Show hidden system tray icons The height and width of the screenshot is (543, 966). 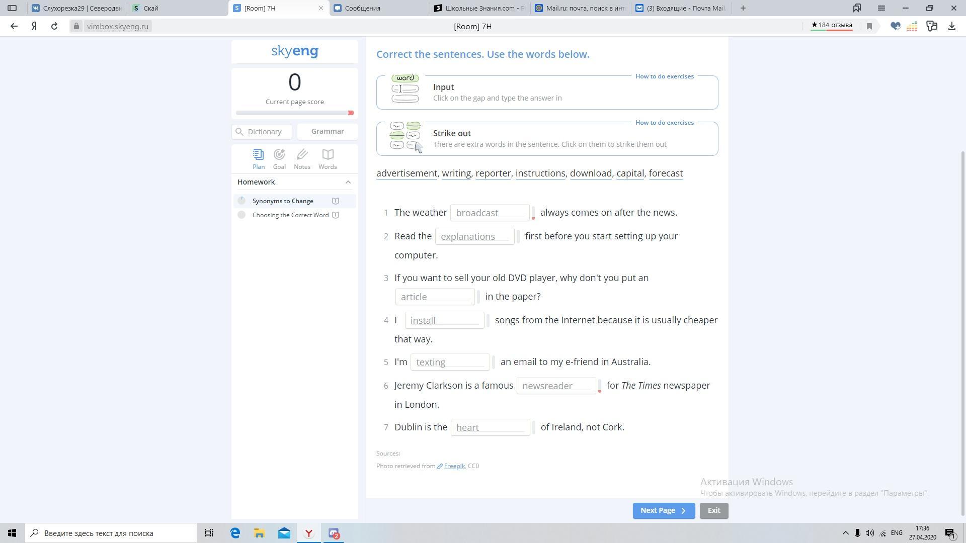coord(845,533)
